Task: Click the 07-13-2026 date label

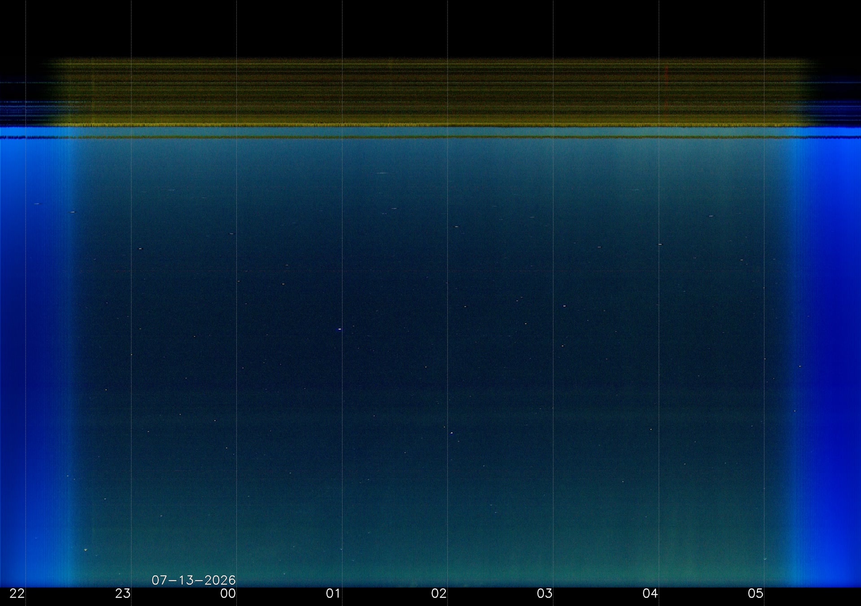Action: (x=194, y=580)
